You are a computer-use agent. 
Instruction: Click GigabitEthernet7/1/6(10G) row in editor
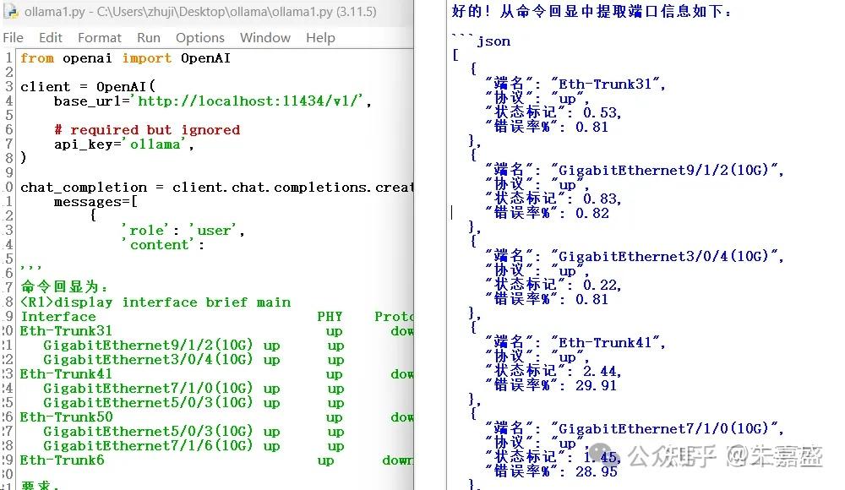pos(194,446)
